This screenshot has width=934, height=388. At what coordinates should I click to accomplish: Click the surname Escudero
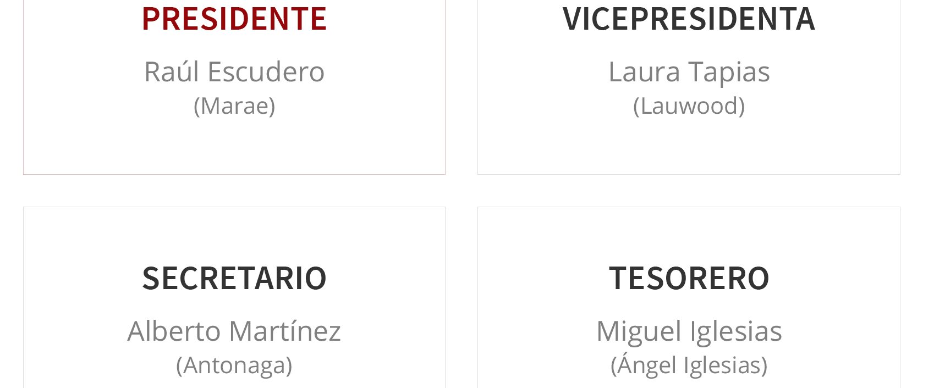(266, 72)
